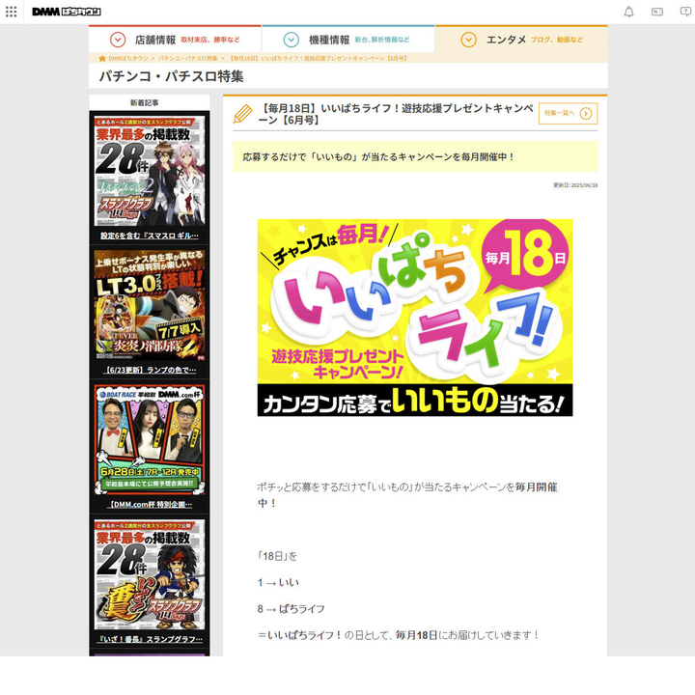Expand the エンタメ chevron circle

468,40
